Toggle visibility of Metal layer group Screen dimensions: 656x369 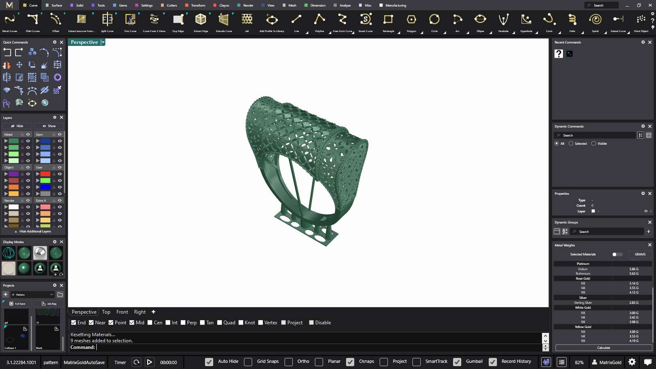coord(28,134)
